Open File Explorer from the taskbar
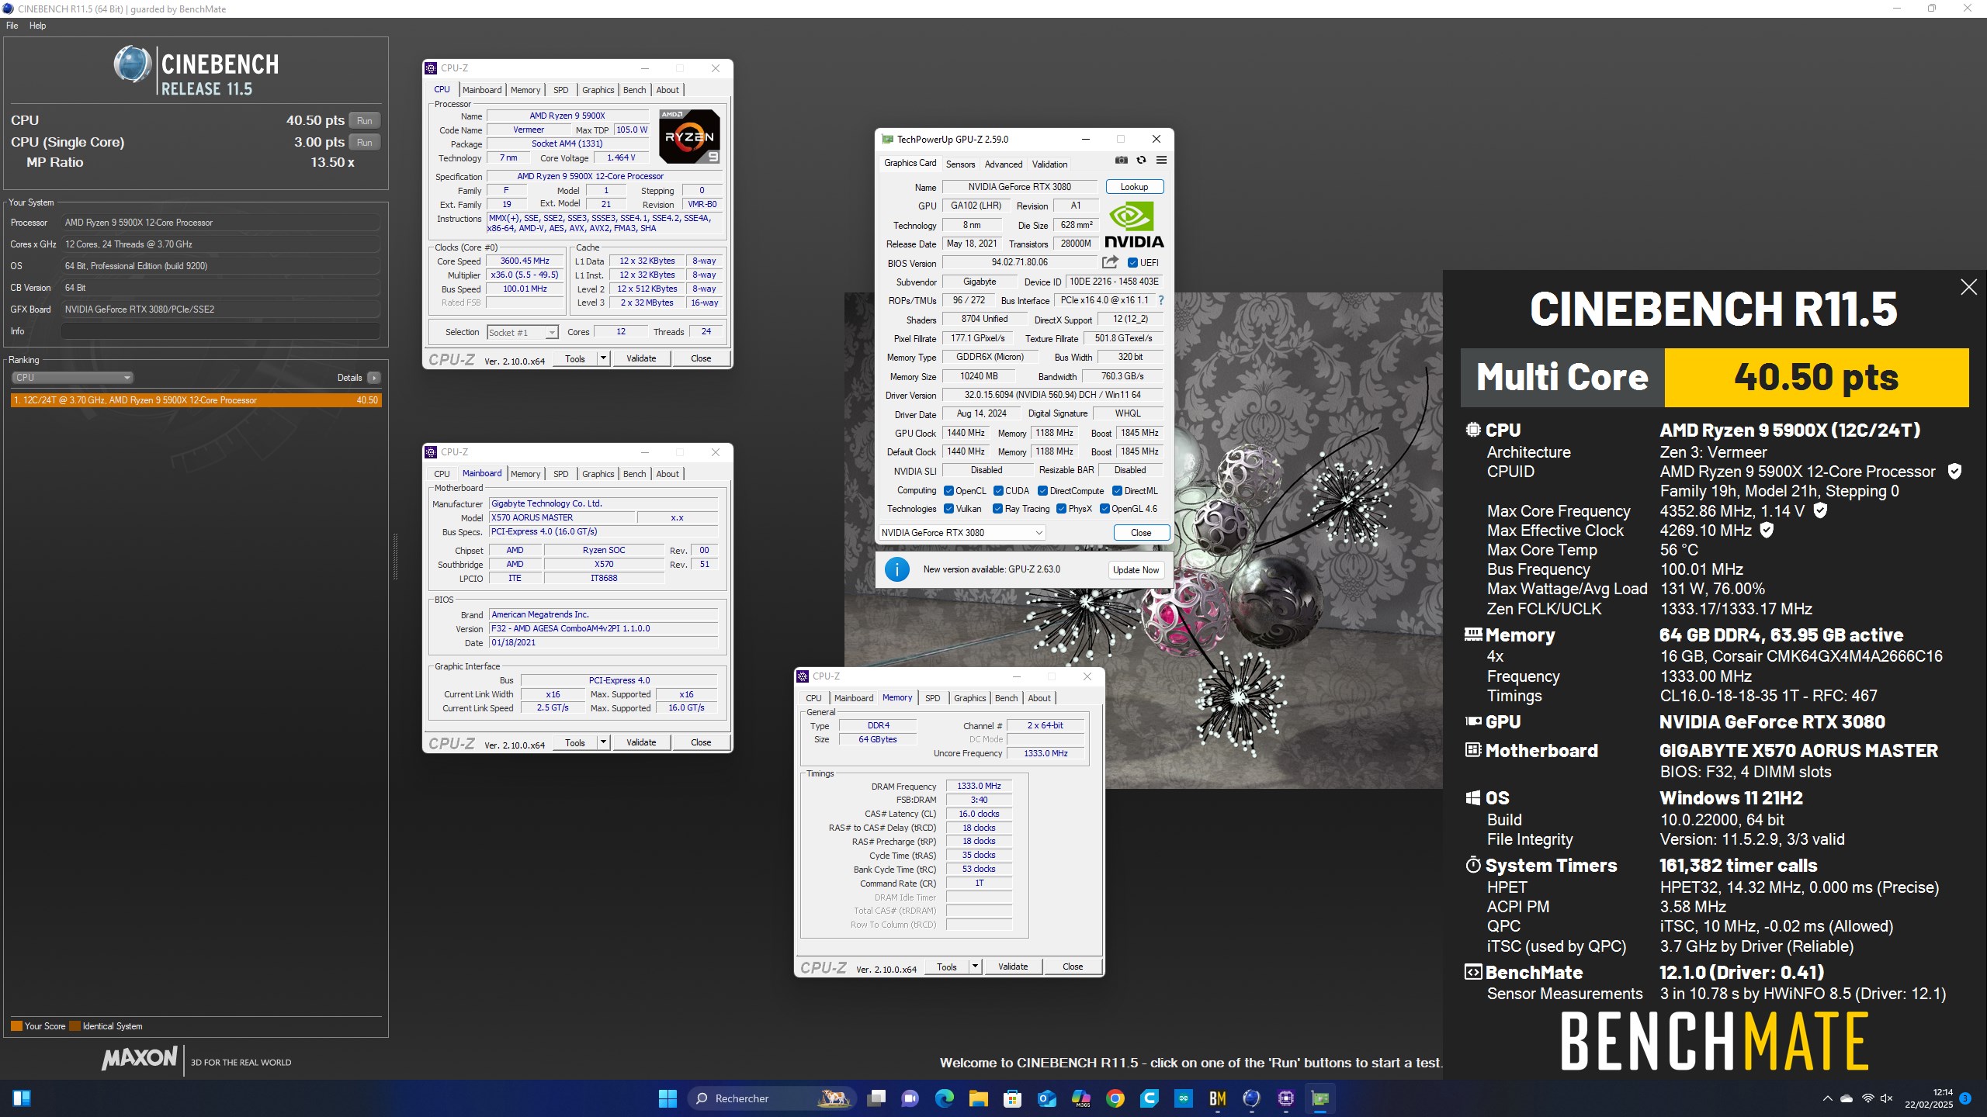This screenshot has height=1117, width=1987. (978, 1098)
